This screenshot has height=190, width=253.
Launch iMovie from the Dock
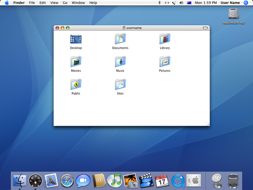coord(146,180)
